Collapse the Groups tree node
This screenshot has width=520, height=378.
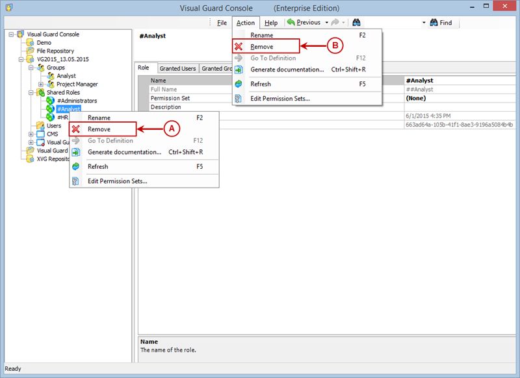click(x=31, y=68)
